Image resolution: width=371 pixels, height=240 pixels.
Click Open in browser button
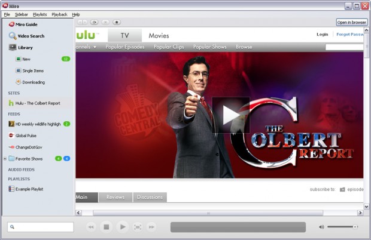pyautogui.click(x=352, y=23)
